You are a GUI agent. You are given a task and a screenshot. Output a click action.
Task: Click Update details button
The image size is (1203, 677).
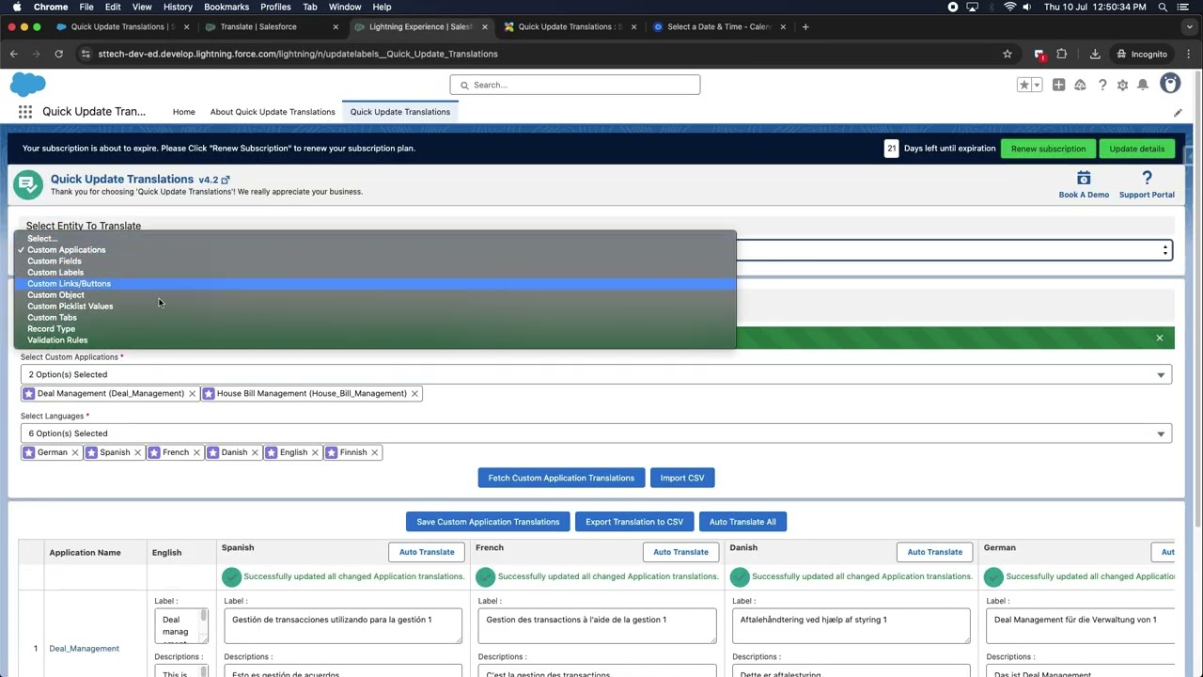1137,149
